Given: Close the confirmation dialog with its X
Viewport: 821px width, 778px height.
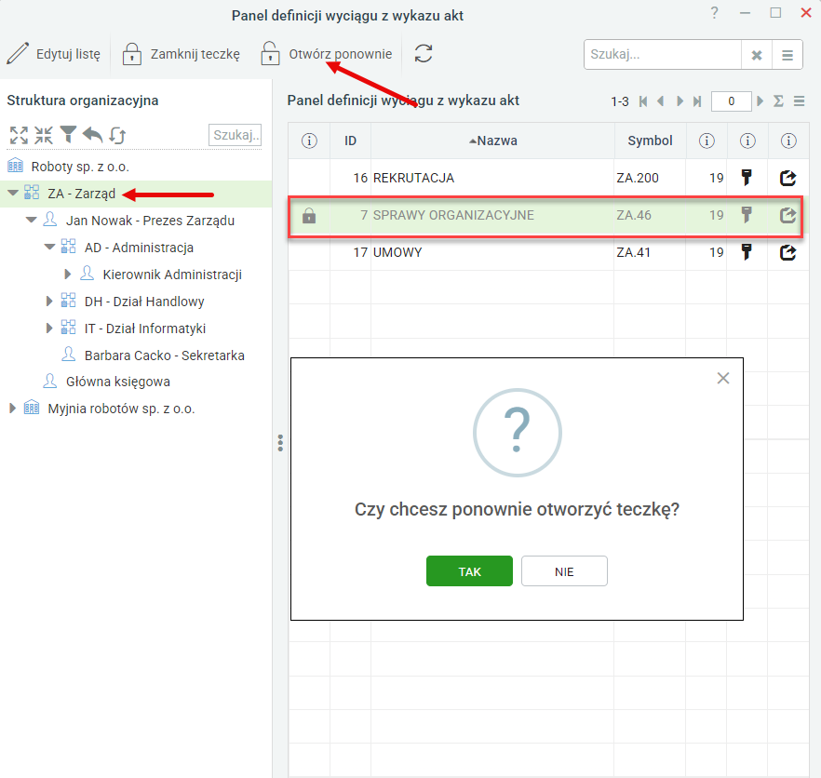Looking at the screenshot, I should 723,378.
